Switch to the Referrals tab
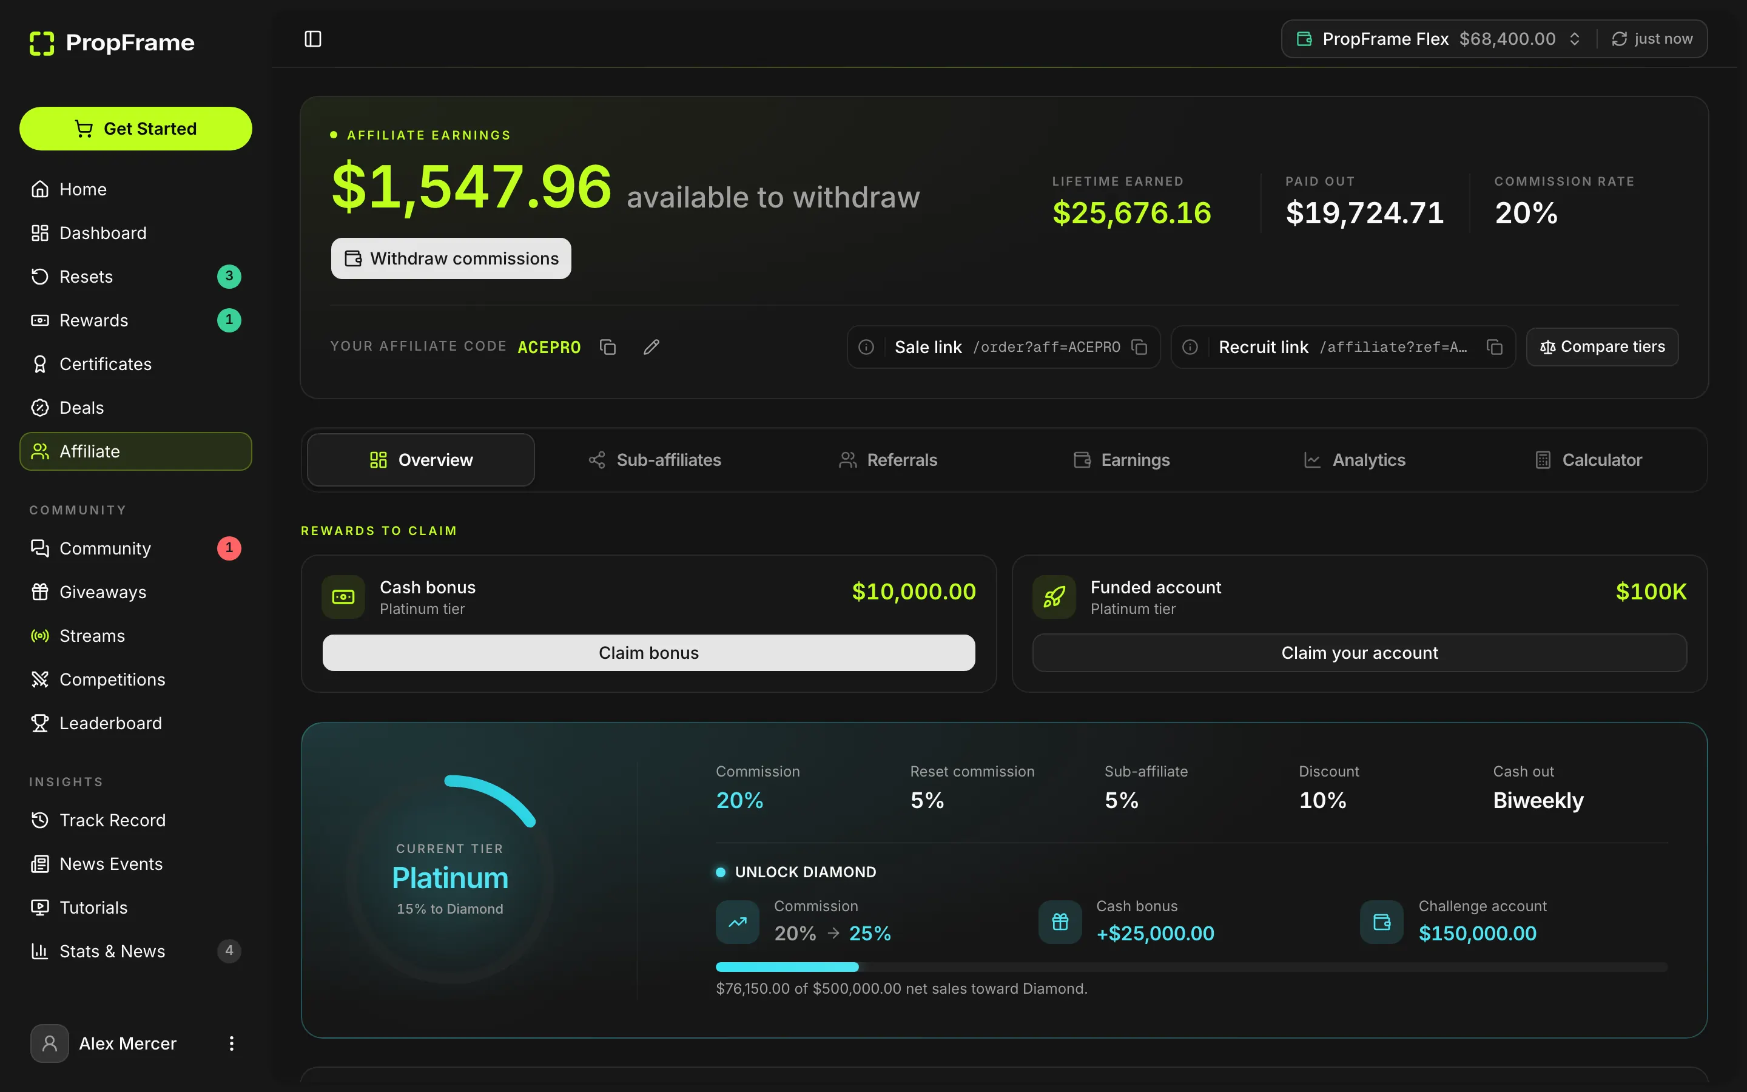The width and height of the screenshot is (1747, 1092). (x=887, y=460)
